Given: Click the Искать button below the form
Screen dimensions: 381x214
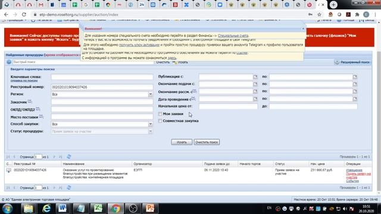Looking at the screenshot, I should click(x=182, y=142).
